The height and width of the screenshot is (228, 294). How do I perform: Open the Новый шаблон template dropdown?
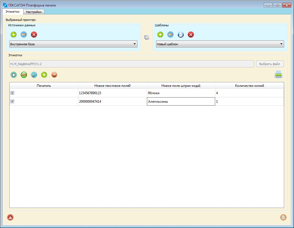[220, 44]
